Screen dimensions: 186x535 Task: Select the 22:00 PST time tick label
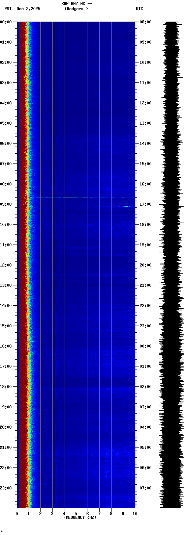coord(6,468)
